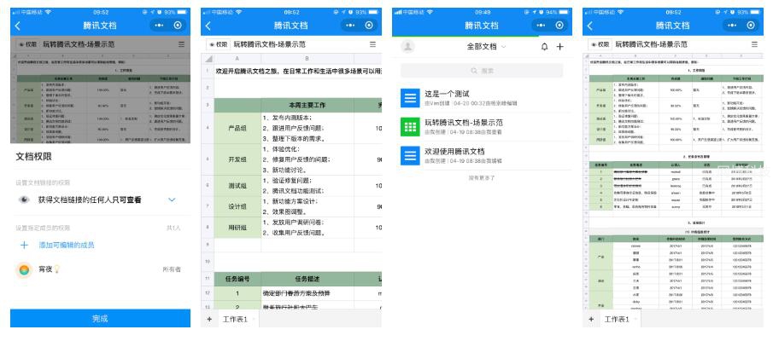Select 测试组 cell in zoomed-in spreadsheet
The width and height of the screenshot is (773, 341).
(x=237, y=186)
